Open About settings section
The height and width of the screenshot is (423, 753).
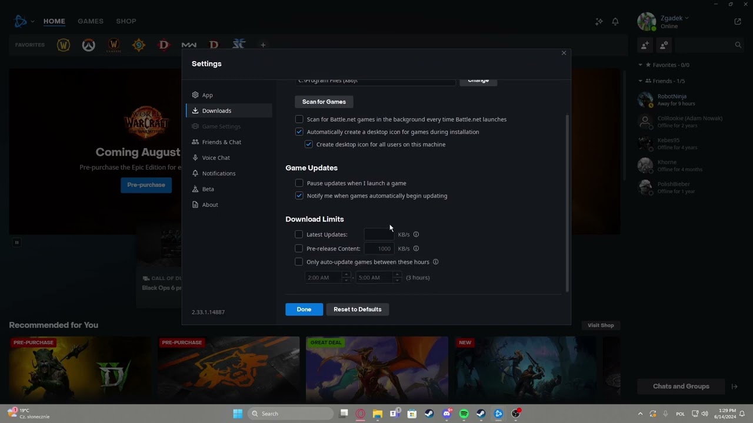pos(229,204)
